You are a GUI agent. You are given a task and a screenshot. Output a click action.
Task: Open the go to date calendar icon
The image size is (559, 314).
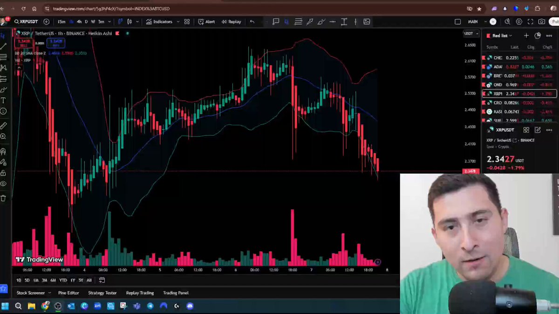[x=102, y=280]
